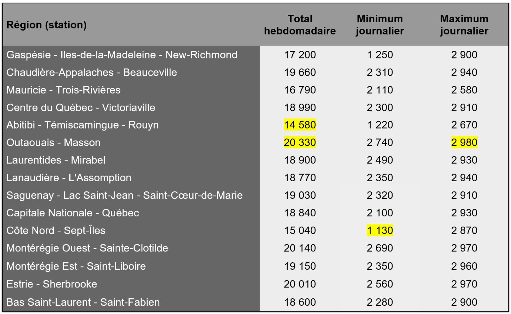Click the highlighted 2 980 maximum cell
The height and width of the screenshot is (314, 511).
[x=464, y=142]
